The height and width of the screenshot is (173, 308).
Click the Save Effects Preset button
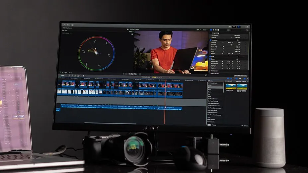click(x=241, y=76)
